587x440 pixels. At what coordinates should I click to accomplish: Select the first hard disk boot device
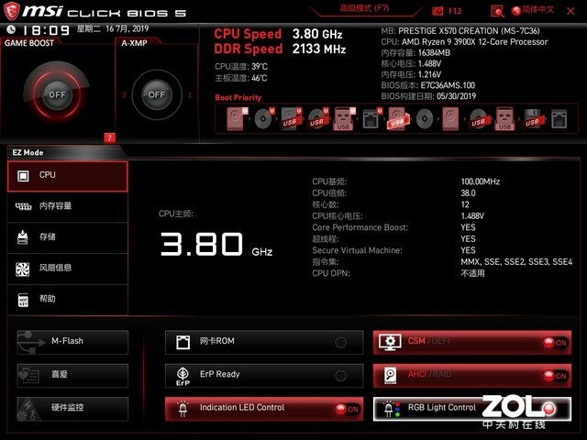pyautogui.click(x=236, y=118)
